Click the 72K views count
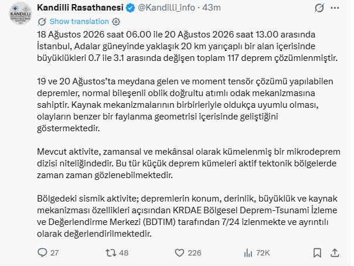This screenshot has height=266, width=354. click(263, 253)
